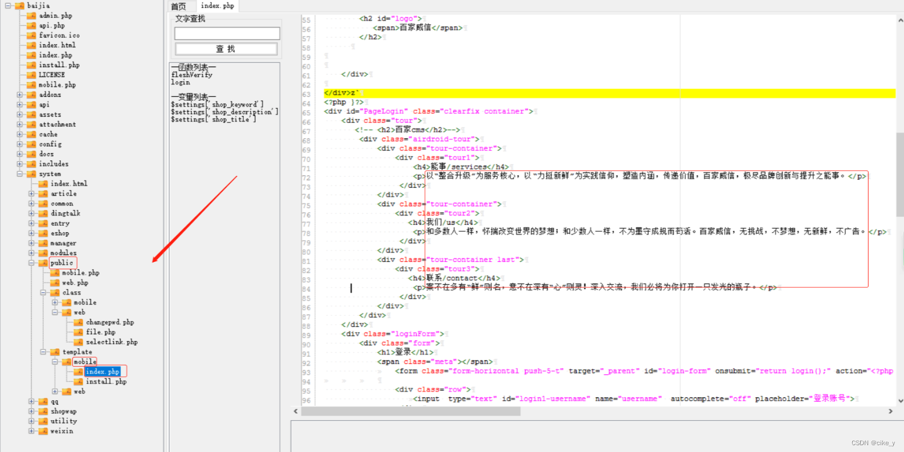Viewport: 904px width, 452px height.
Task: Open index.html in the system folder
Action: point(69,183)
